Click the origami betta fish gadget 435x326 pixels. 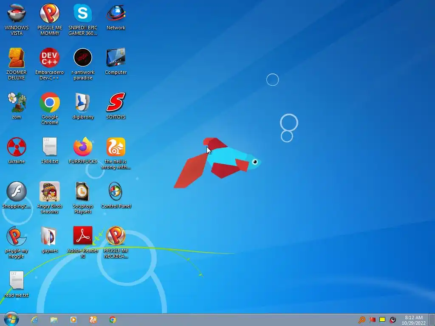tap(217, 163)
